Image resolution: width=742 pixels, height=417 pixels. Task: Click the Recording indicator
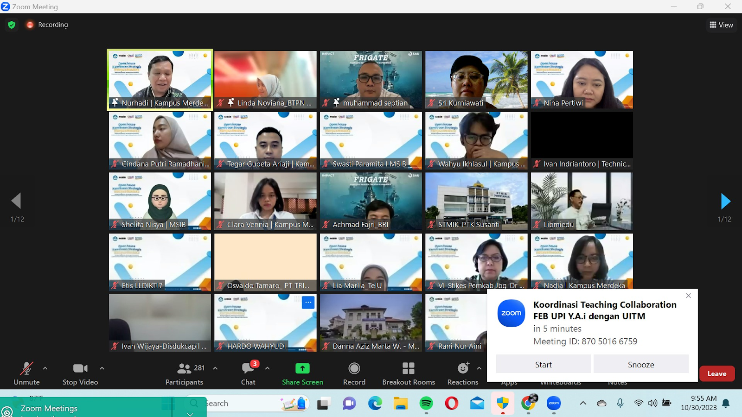[47, 25]
